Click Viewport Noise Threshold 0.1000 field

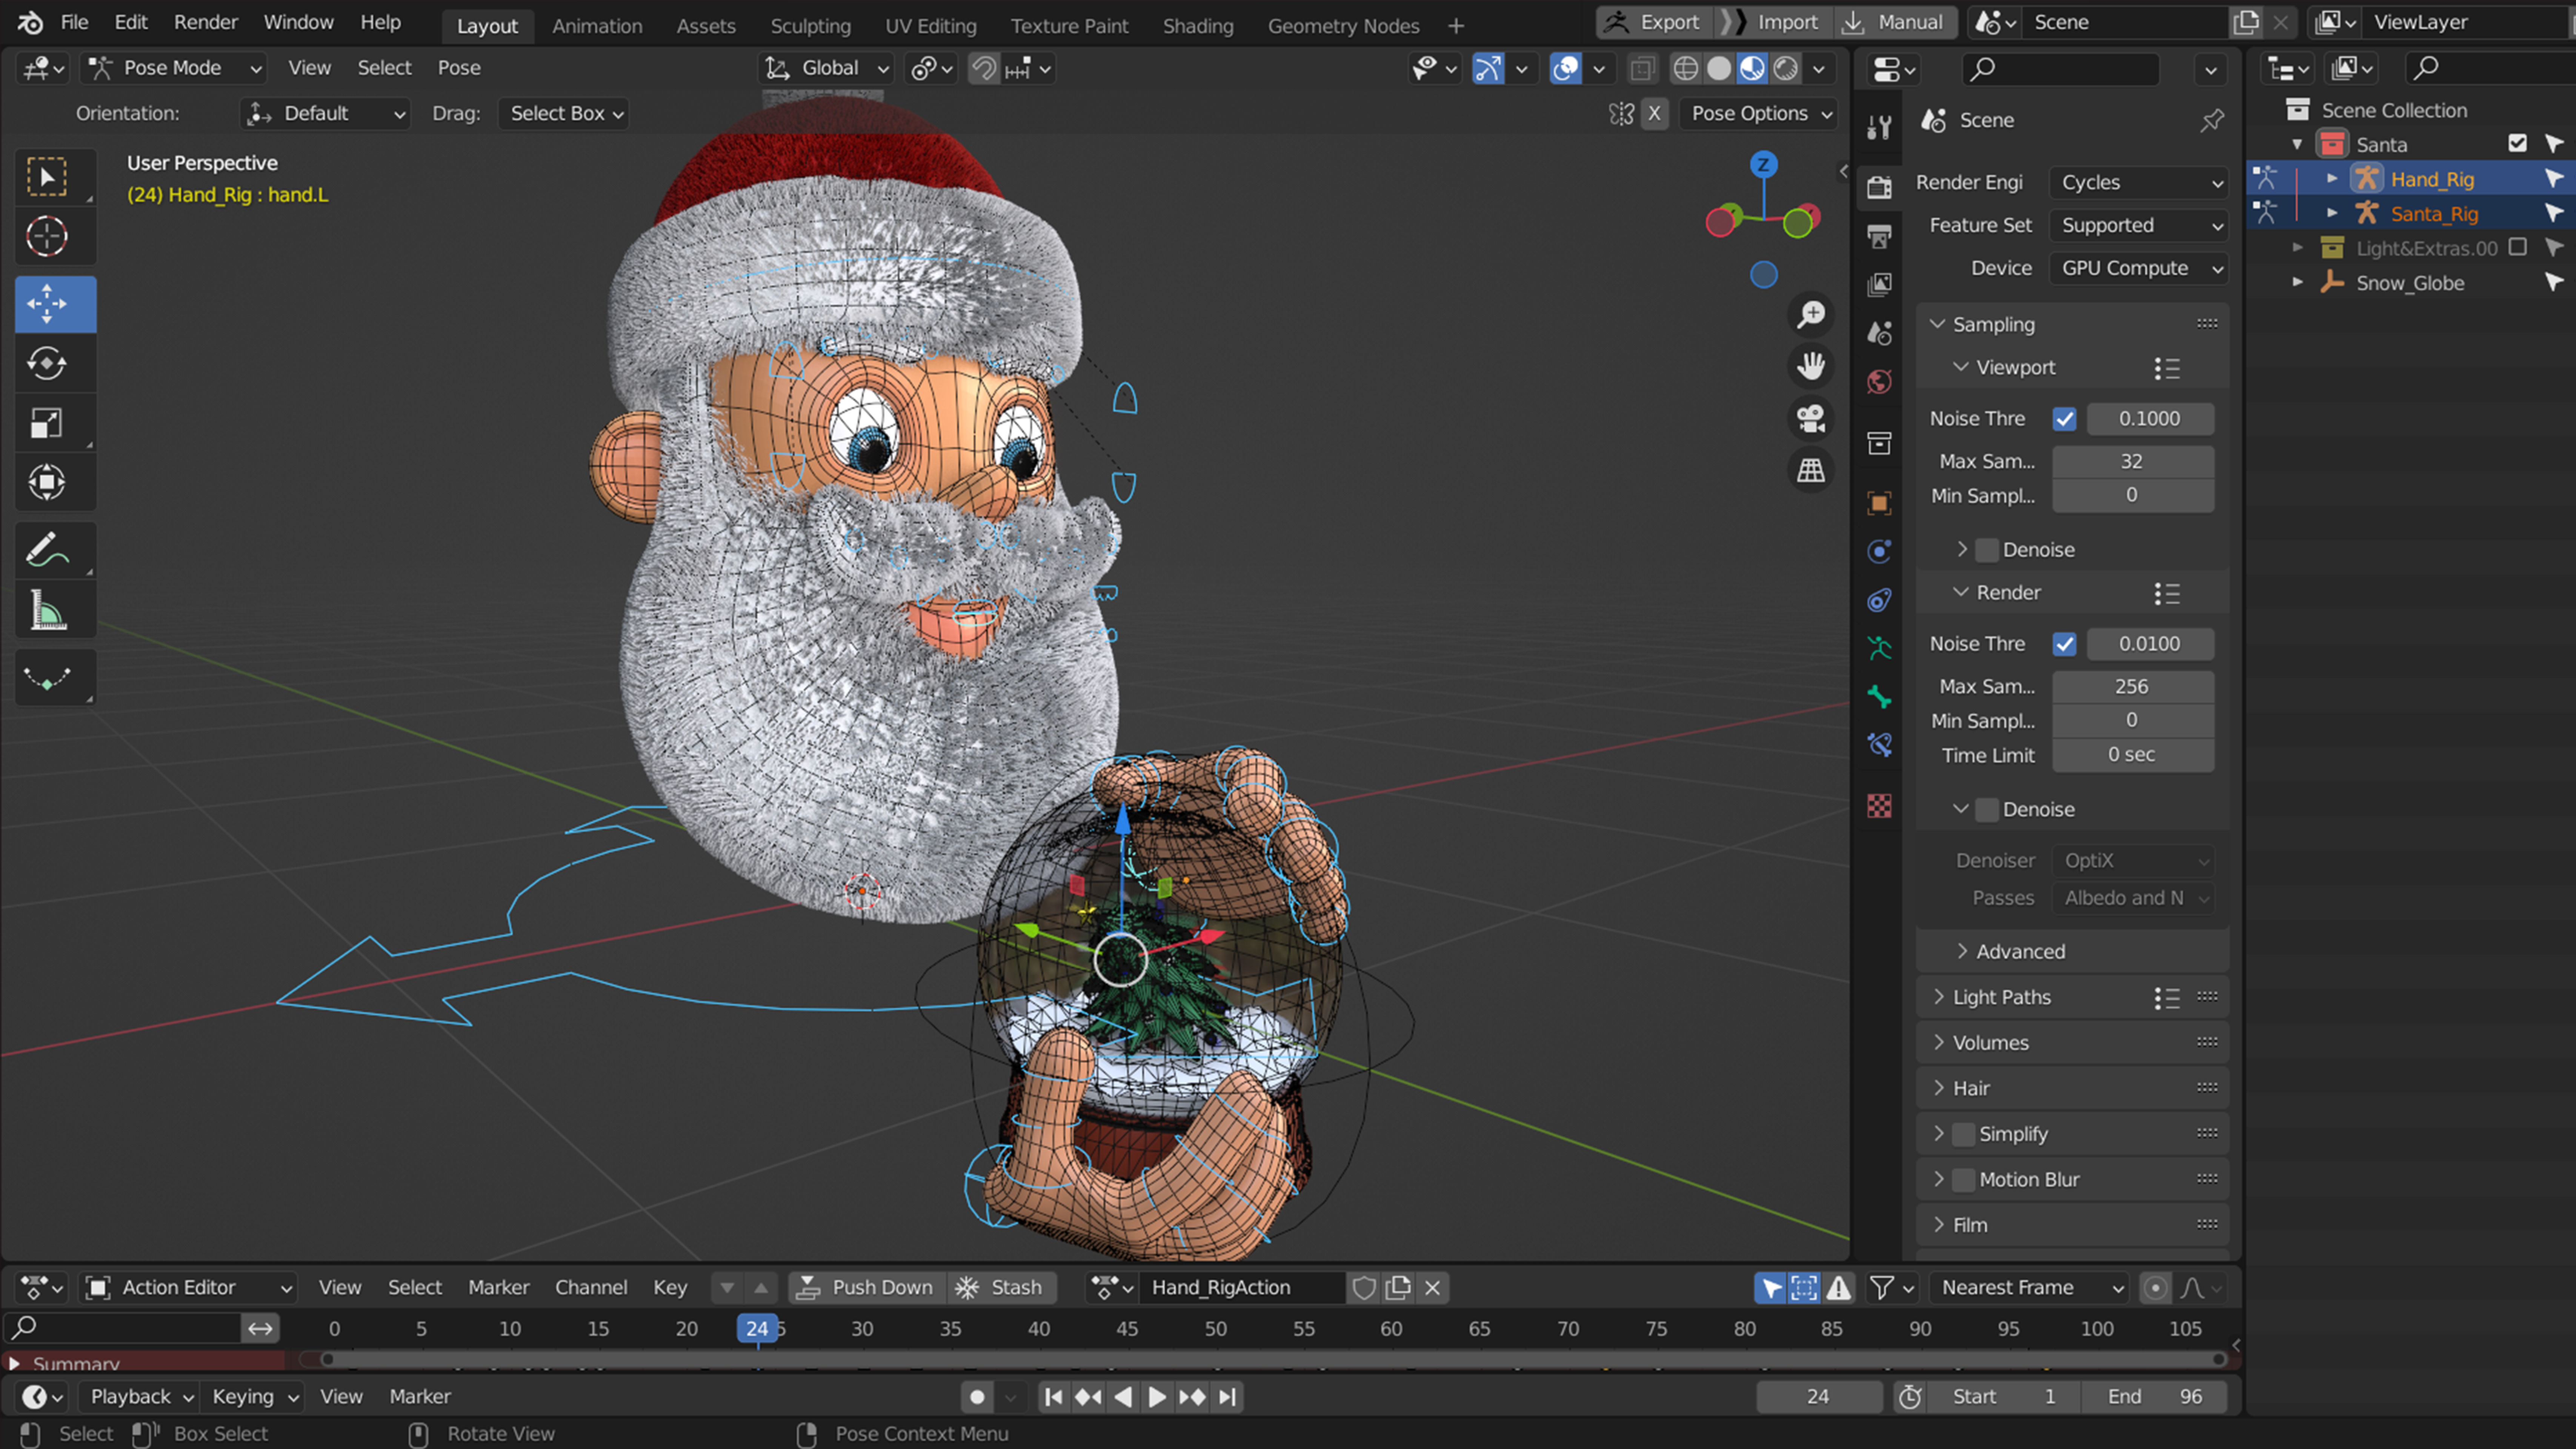[x=2150, y=419]
